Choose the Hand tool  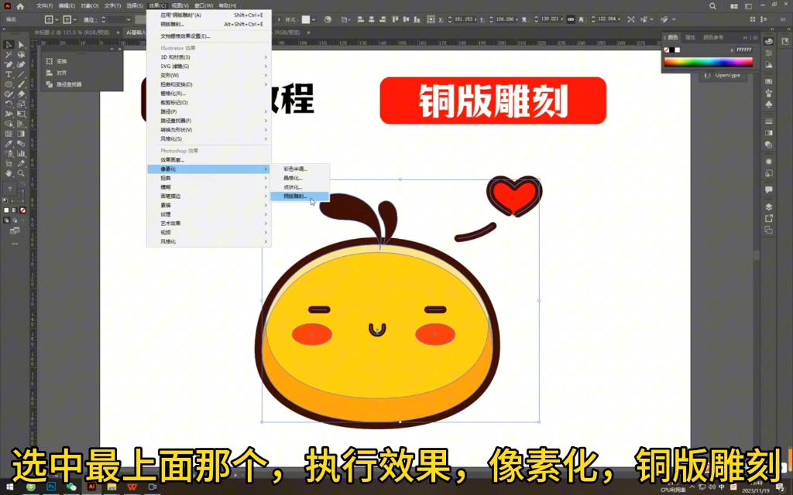tap(9, 172)
